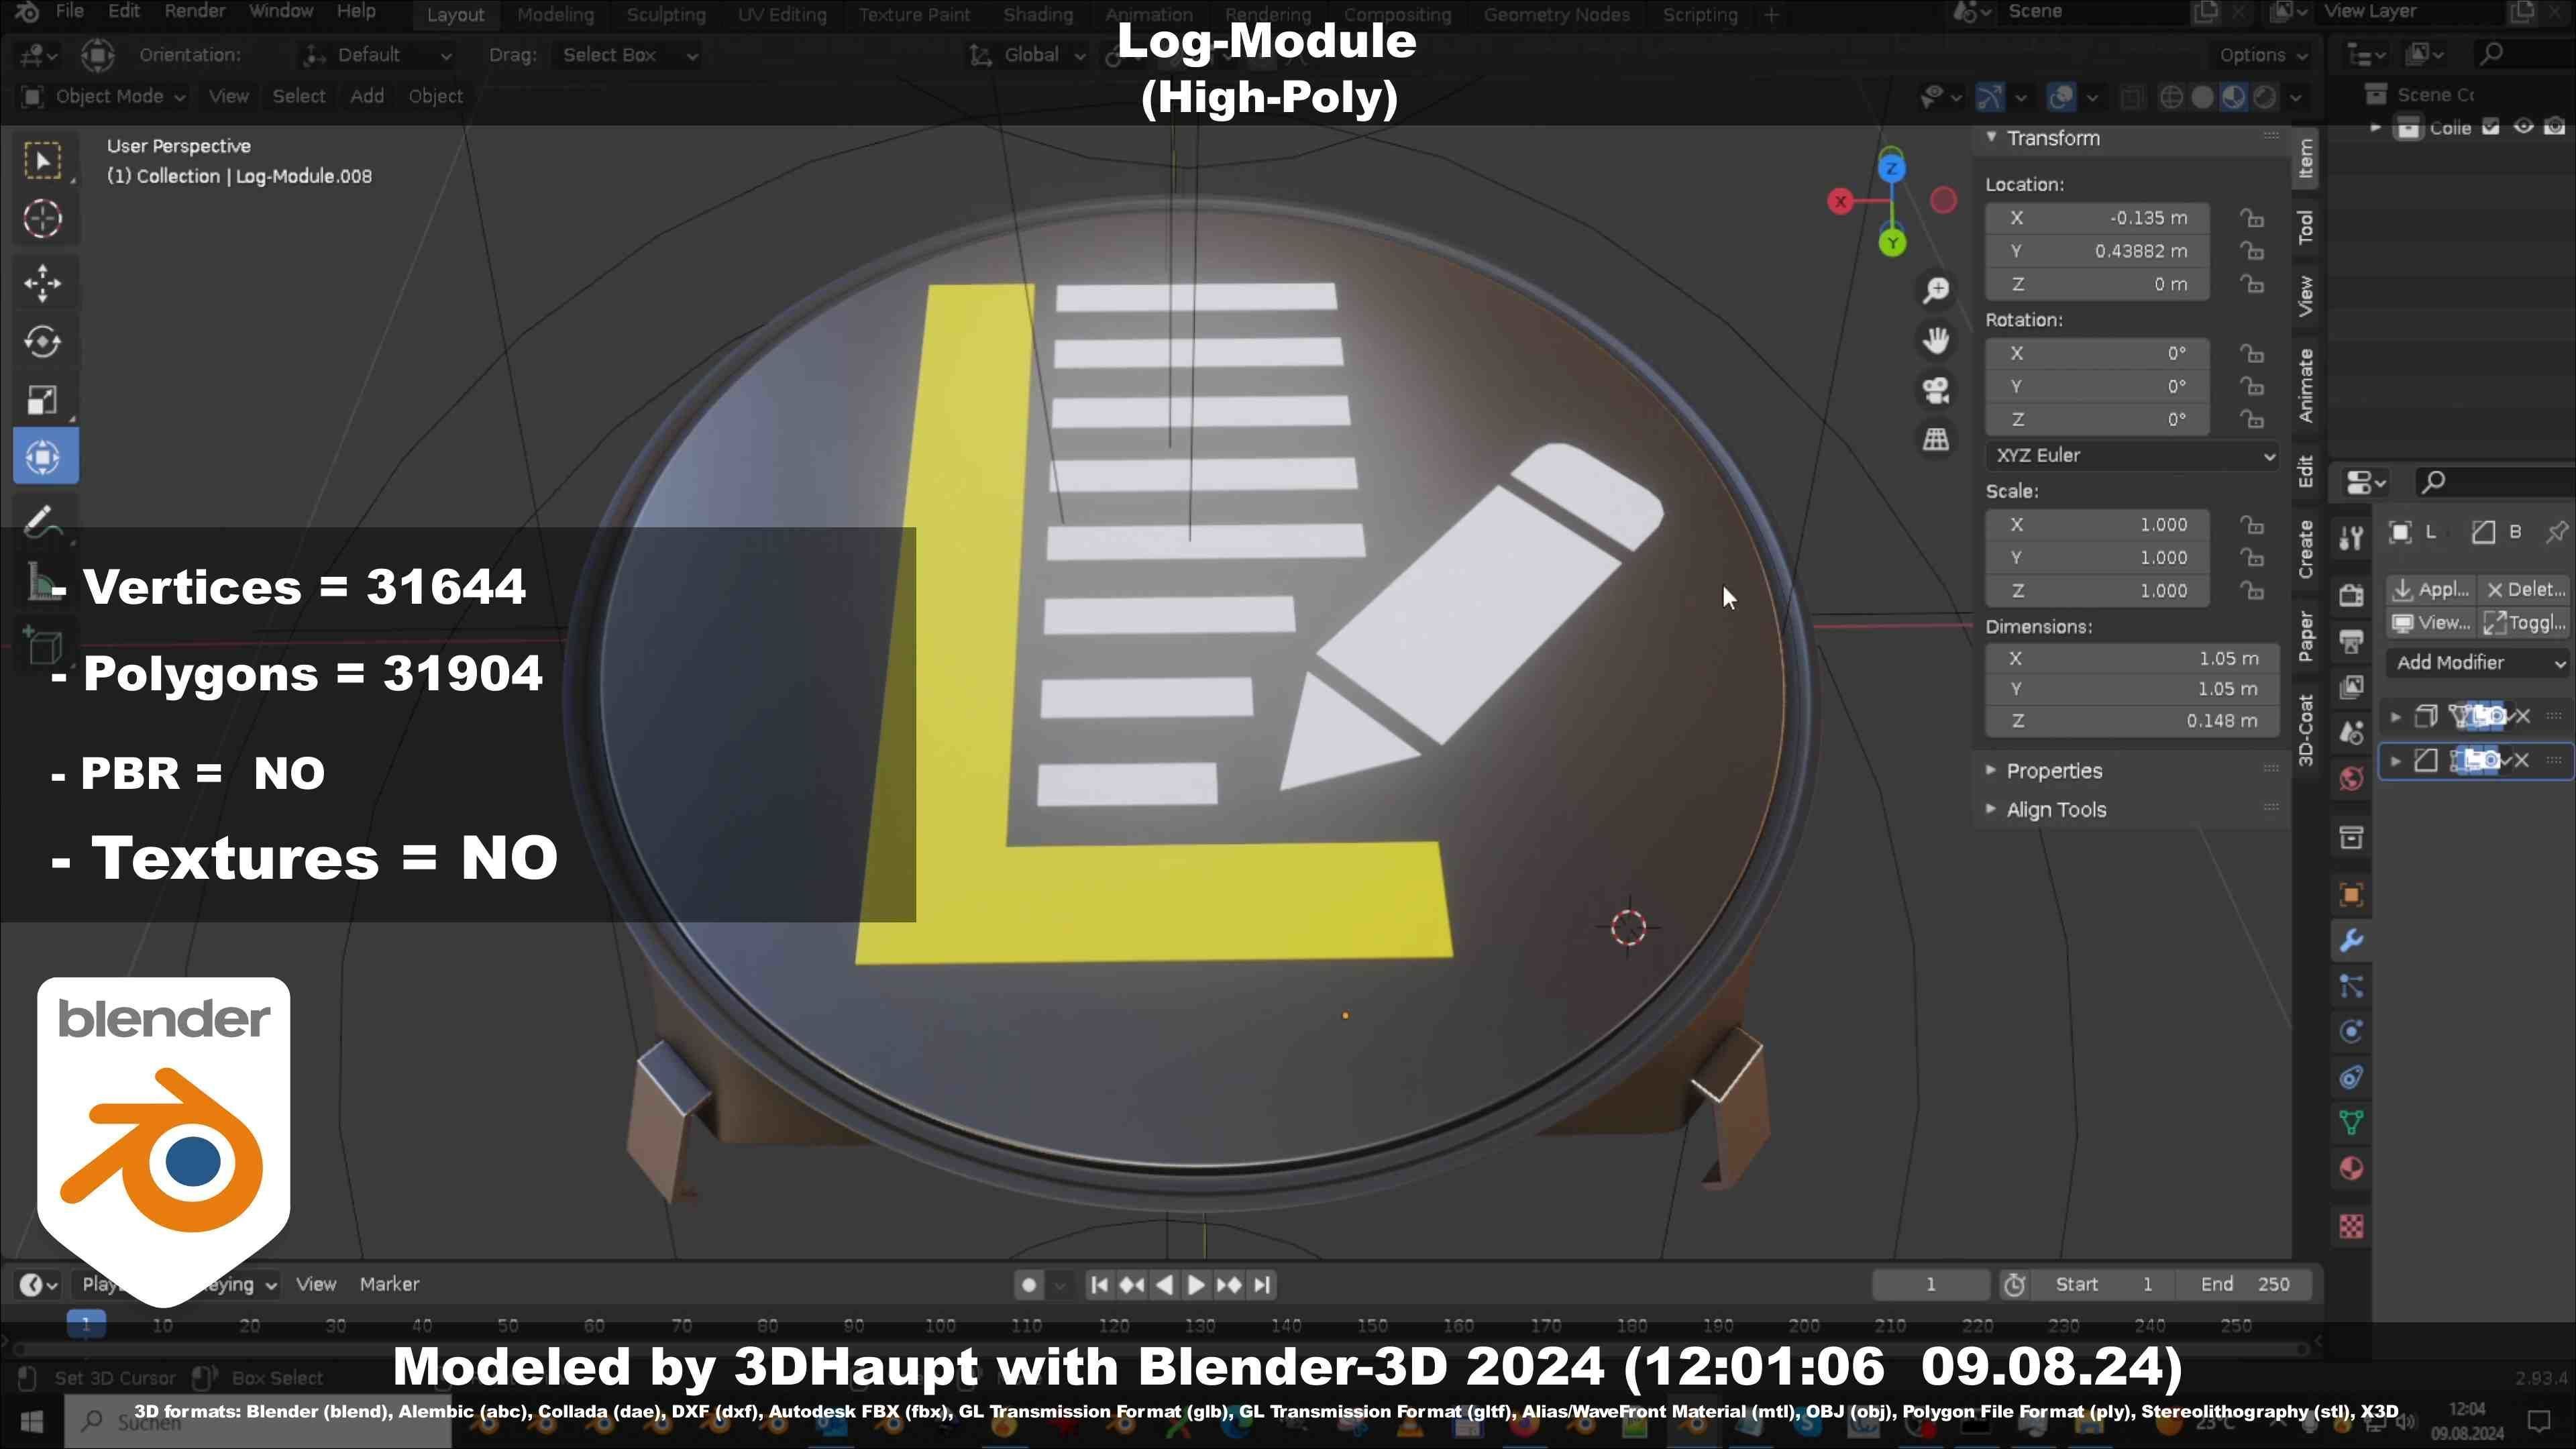Click the Y axis on navigation gizmo
Image resolution: width=2576 pixels, height=1449 pixels.
pyautogui.click(x=1892, y=243)
